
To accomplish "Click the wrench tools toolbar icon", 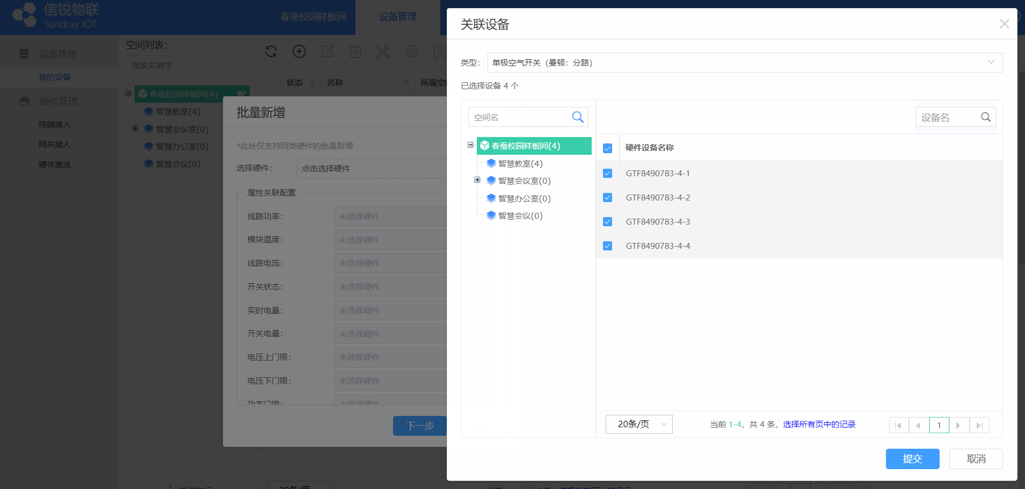I will 383,52.
